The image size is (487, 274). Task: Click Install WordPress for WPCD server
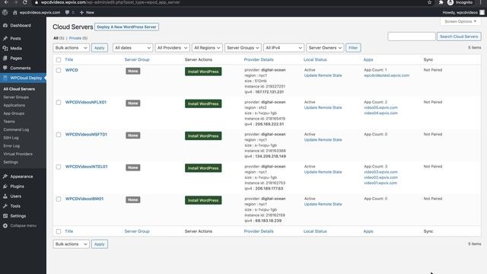[203, 72]
